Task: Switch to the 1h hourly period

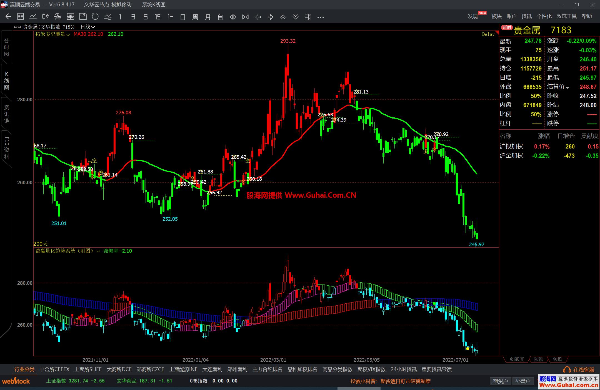Action: [170, 17]
